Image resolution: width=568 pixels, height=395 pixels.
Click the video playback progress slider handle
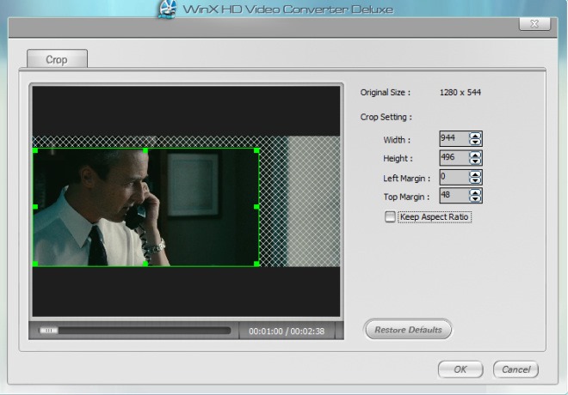pos(48,331)
